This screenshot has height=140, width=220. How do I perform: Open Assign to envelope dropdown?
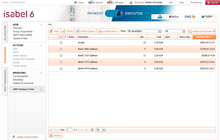tap(202, 31)
